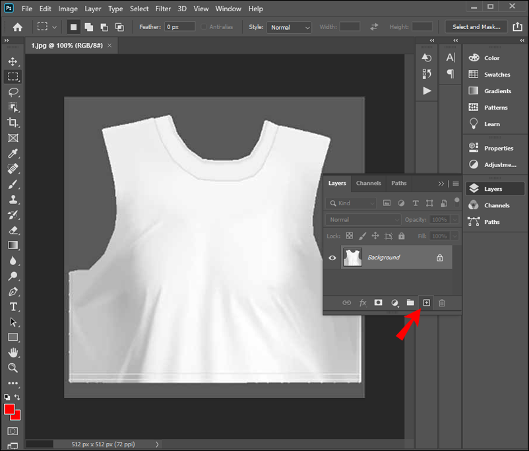This screenshot has height=451, width=529.
Task: Toggle lock position of layer
Action: [x=375, y=236]
